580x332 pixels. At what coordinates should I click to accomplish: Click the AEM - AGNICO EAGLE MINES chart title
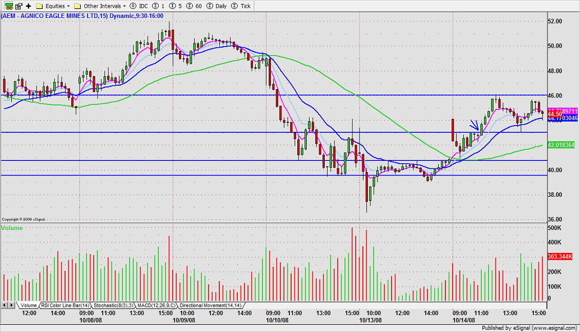(82, 16)
